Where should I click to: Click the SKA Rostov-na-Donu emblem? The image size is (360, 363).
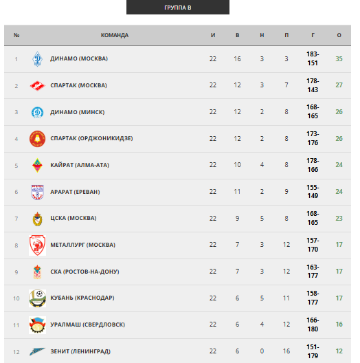point(37,272)
